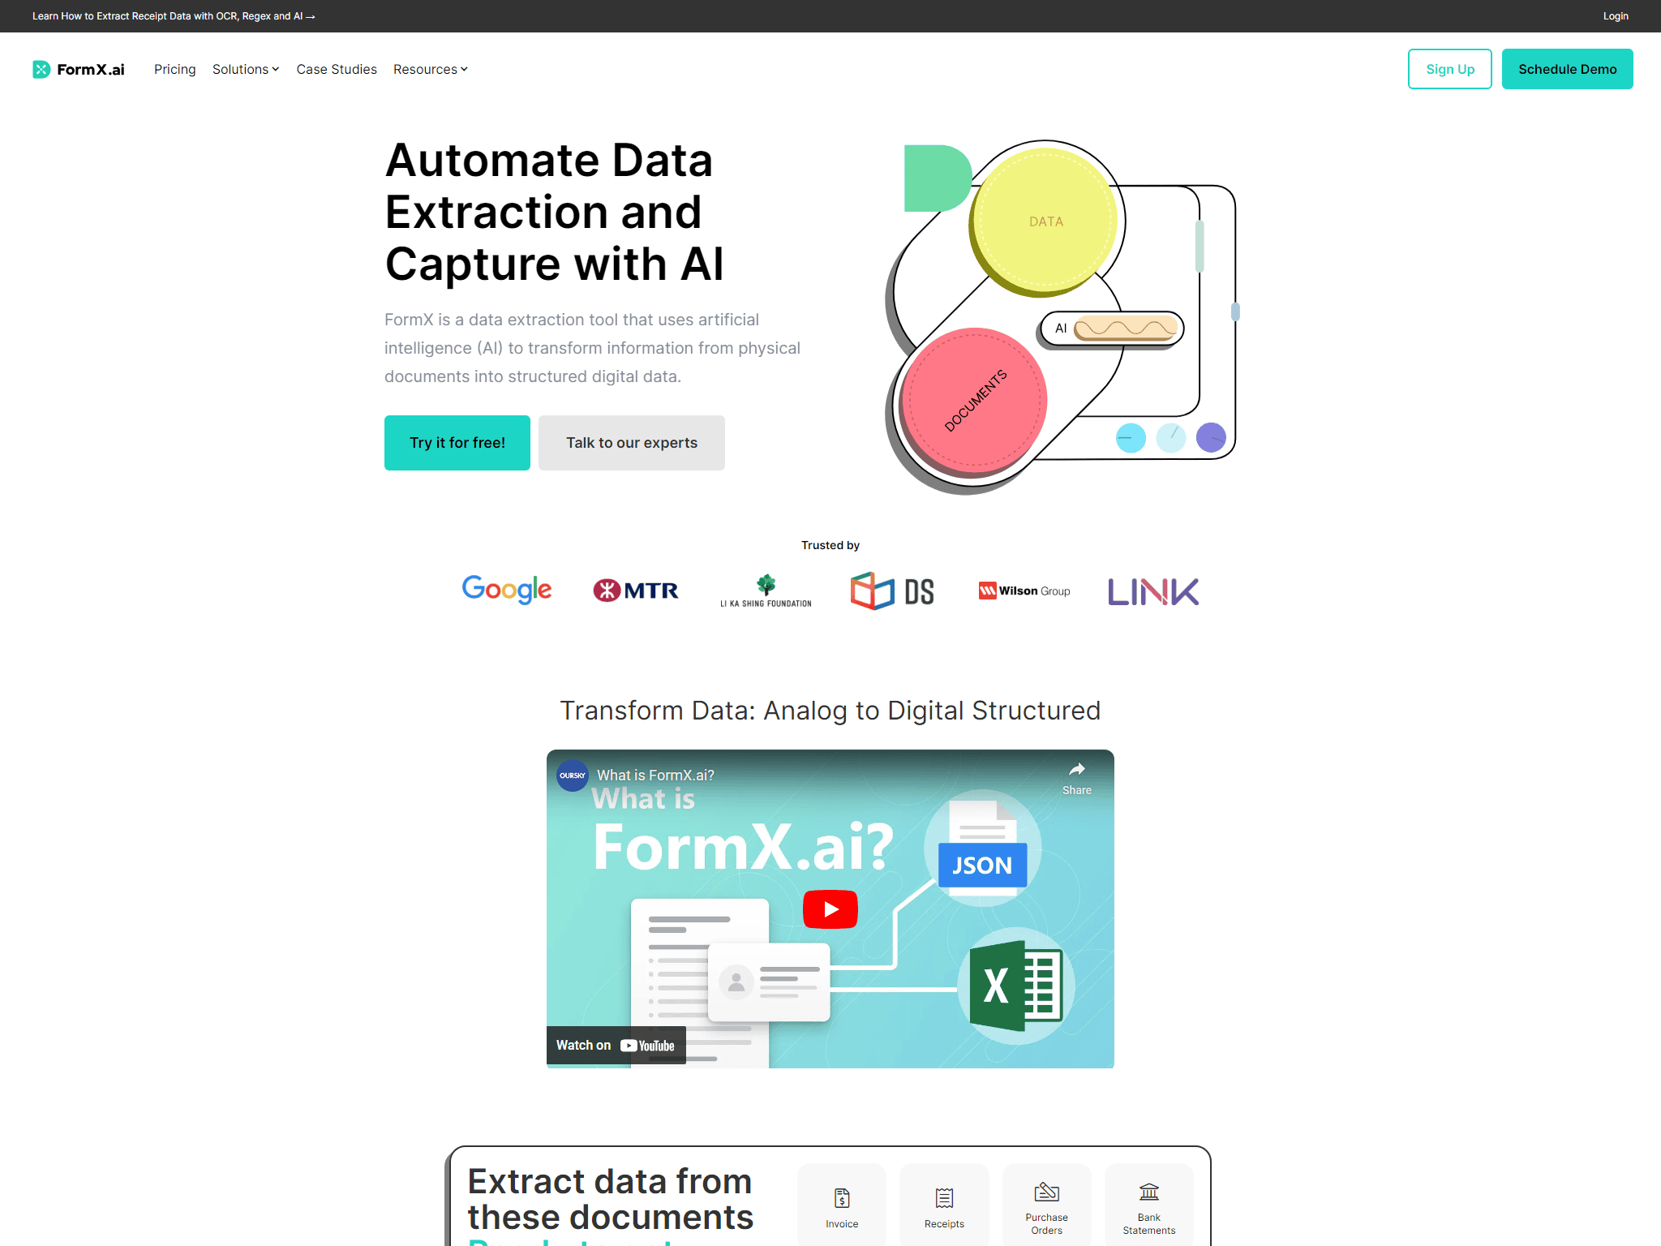The width and height of the screenshot is (1661, 1246).
Task: Click the Oursky channel avatar on video
Action: (573, 776)
